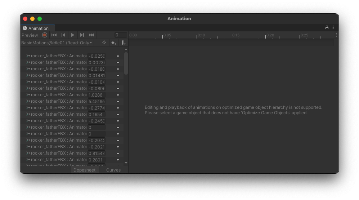Step to the previous keyframe

click(63, 35)
